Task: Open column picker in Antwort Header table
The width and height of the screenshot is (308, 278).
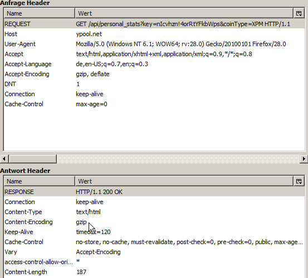Action: [x=299, y=181]
